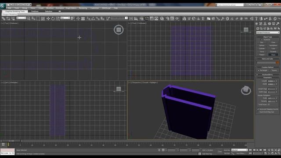Click the Sphere primitive button

coord(262,46)
